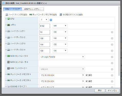Switch to the 仮想マシン オプション tab
The width and height of the screenshot is (122, 96).
(x=33, y=9)
